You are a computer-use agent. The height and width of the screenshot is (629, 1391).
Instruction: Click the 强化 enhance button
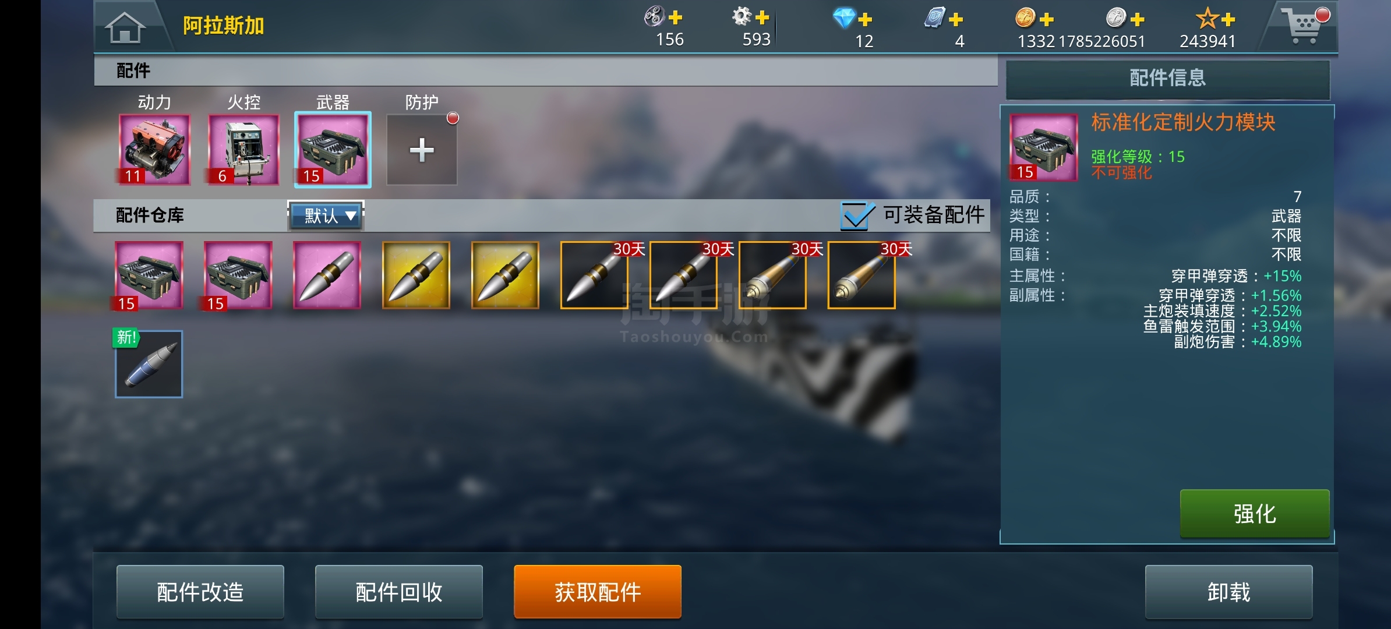tap(1255, 514)
